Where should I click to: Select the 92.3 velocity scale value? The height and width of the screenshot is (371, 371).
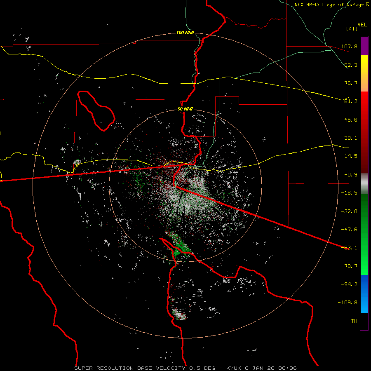point(351,65)
